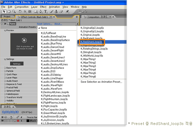Toggle the Form effect fx switch

(x=5, y=24)
